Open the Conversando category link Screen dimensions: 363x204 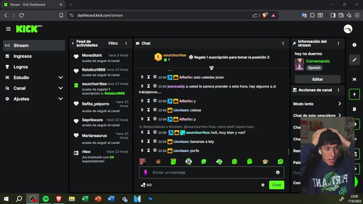pos(318,61)
